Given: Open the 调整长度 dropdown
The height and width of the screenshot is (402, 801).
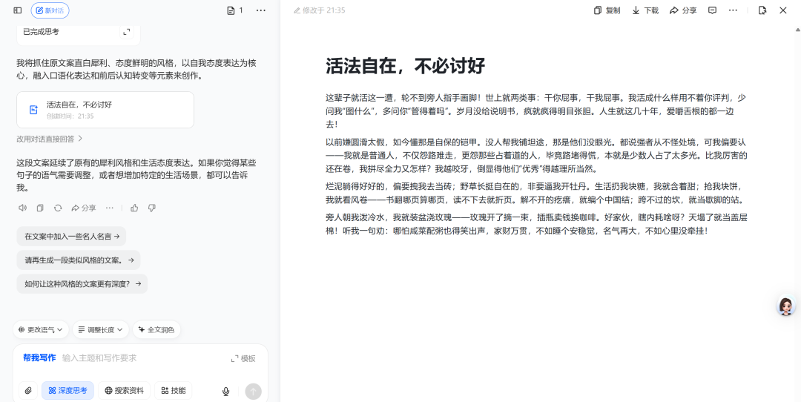Looking at the screenshot, I should coord(102,329).
